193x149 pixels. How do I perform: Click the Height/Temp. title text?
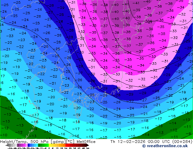tap(14, 142)
